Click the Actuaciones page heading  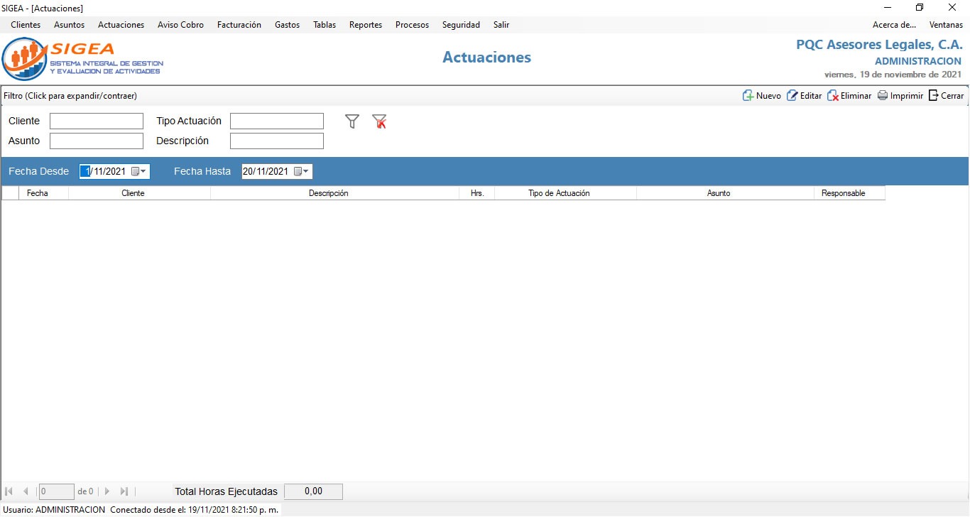(486, 58)
